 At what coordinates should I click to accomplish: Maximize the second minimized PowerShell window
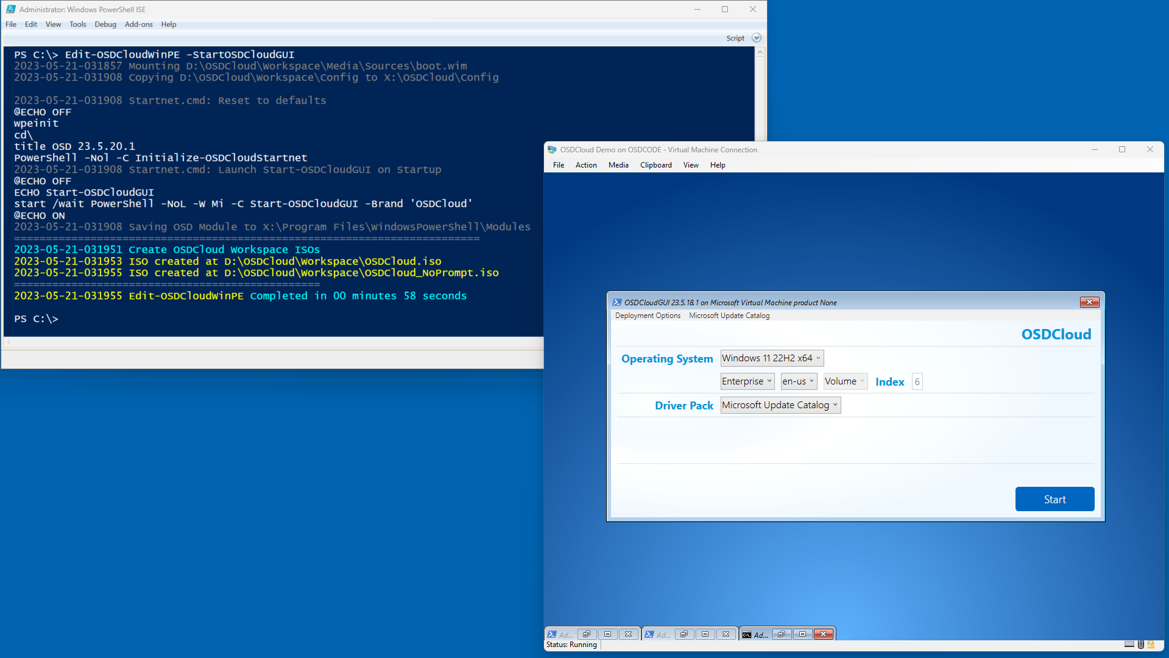pos(705,634)
